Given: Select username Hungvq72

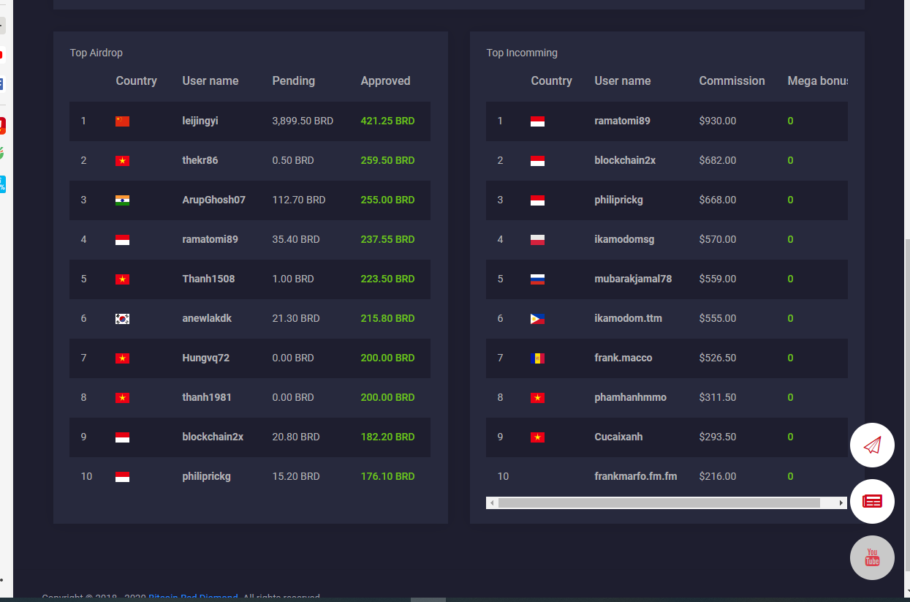Looking at the screenshot, I should (x=206, y=358).
